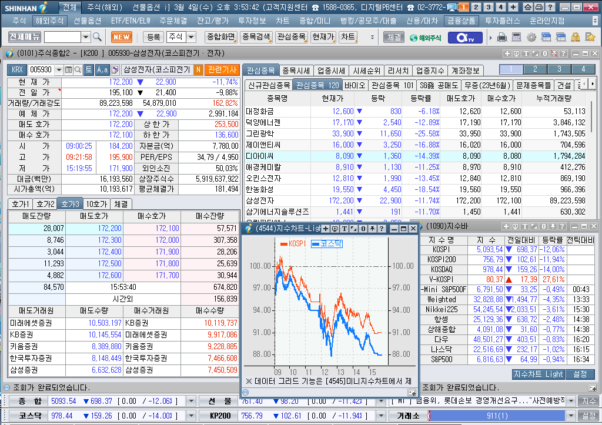Click the help icon in 지수바 window title bar

(x=562, y=226)
